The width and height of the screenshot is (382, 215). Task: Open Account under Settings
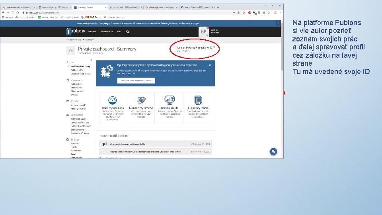pyautogui.click(x=74, y=144)
